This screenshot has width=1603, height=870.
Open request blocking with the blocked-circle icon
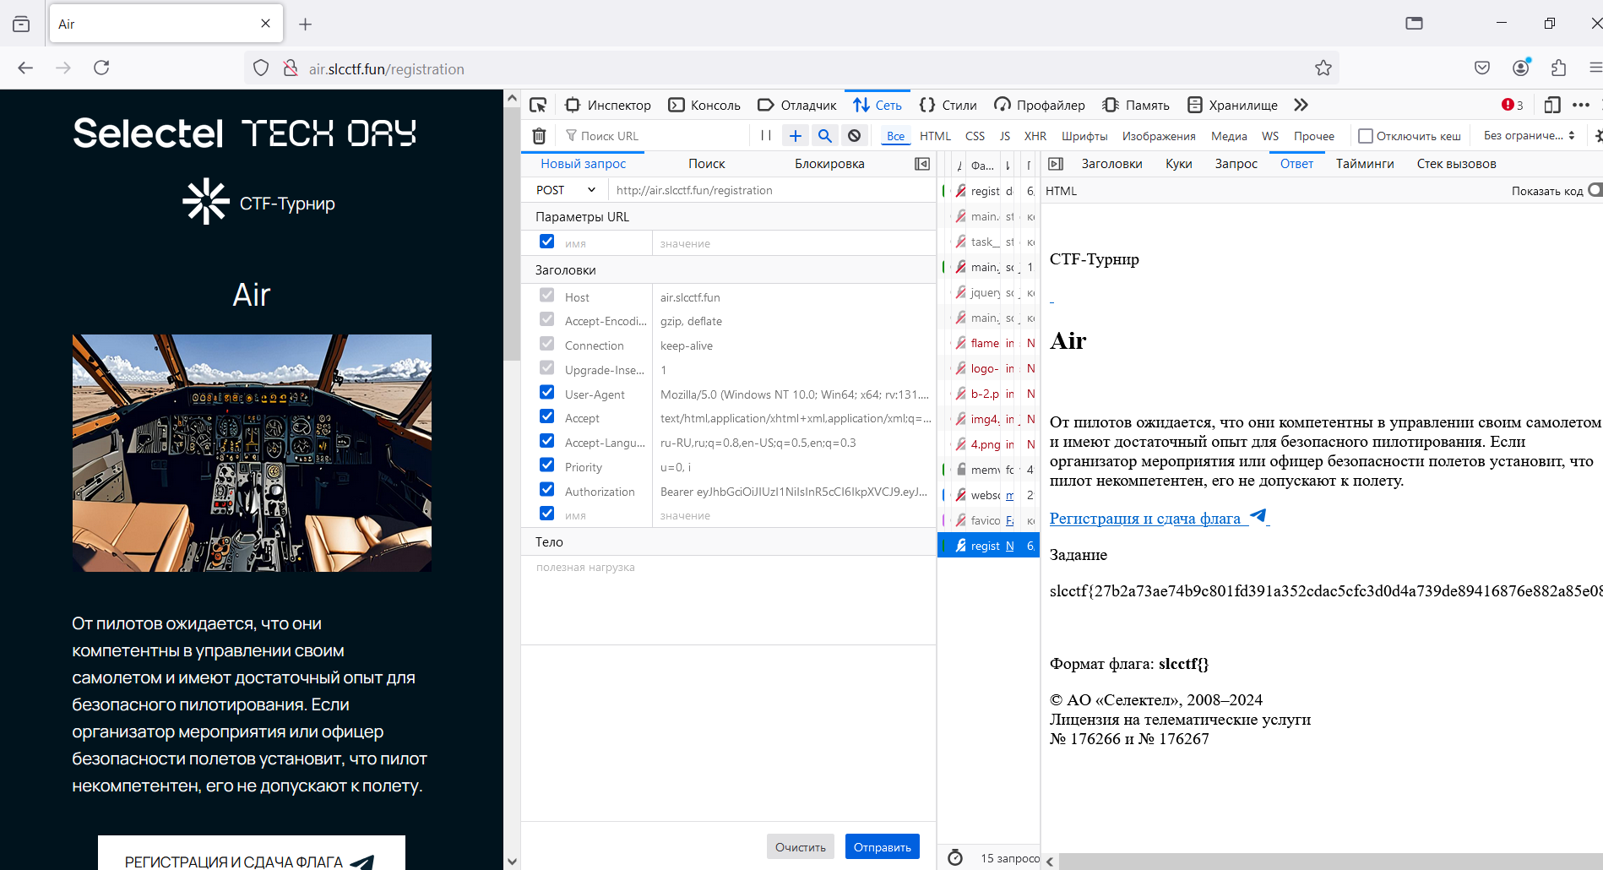[855, 135]
